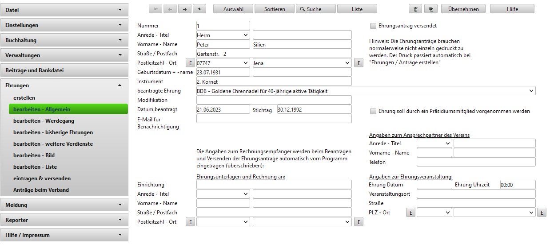This screenshot has height=248, width=550.
Task: Select eintragen & versenden item
Action: (68, 178)
